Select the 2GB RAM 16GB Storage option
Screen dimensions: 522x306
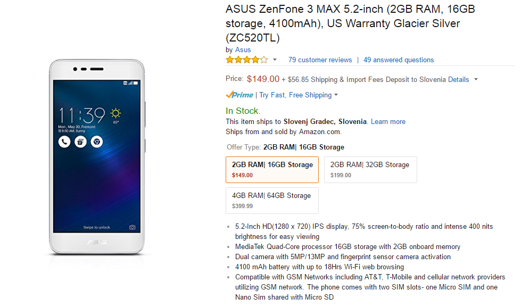pos(272,169)
